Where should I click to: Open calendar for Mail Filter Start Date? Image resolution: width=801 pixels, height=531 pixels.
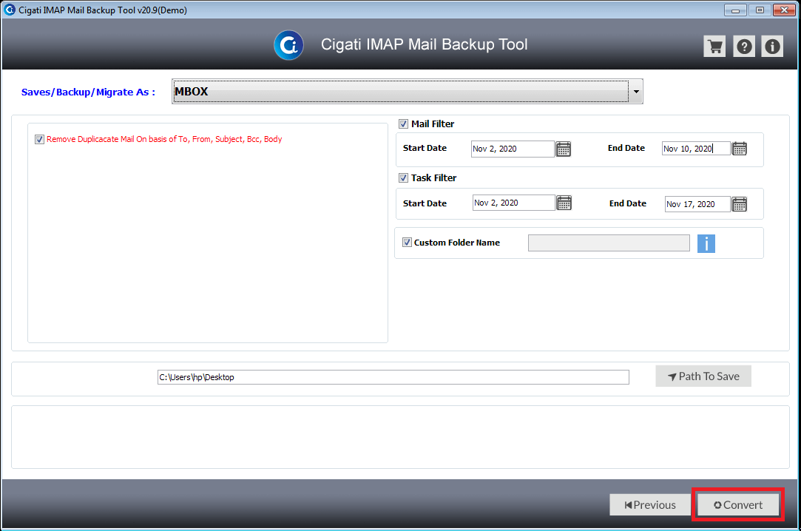[x=563, y=149]
